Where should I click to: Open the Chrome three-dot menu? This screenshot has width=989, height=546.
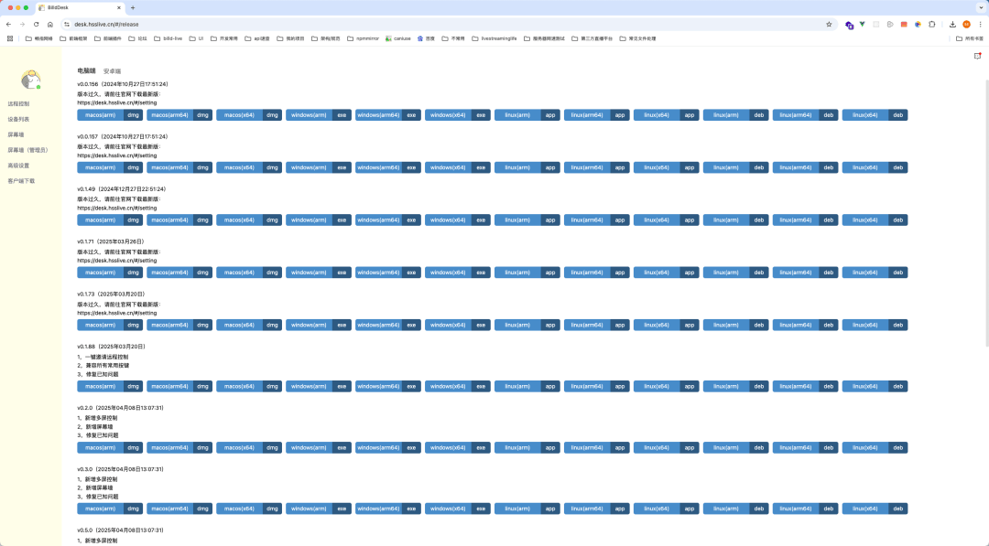click(980, 25)
